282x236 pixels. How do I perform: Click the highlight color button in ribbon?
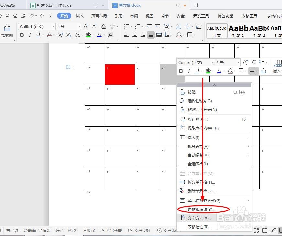click(88, 35)
